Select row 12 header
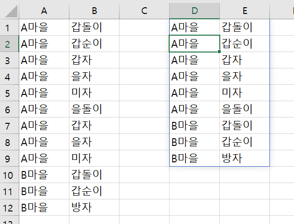Screen dimensions: 294x224 point(9,208)
